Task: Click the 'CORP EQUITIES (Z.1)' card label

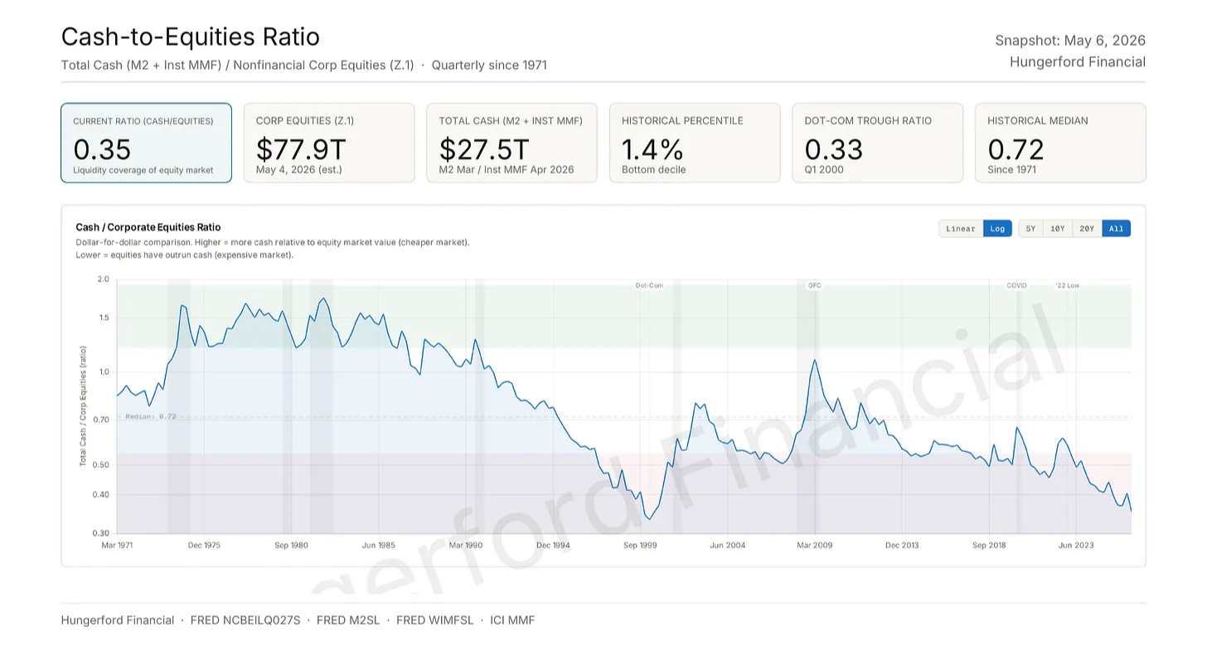Action: [x=305, y=121]
